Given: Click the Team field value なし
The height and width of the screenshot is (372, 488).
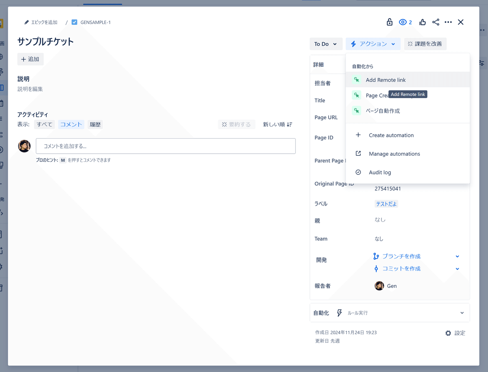Looking at the screenshot, I should point(379,239).
